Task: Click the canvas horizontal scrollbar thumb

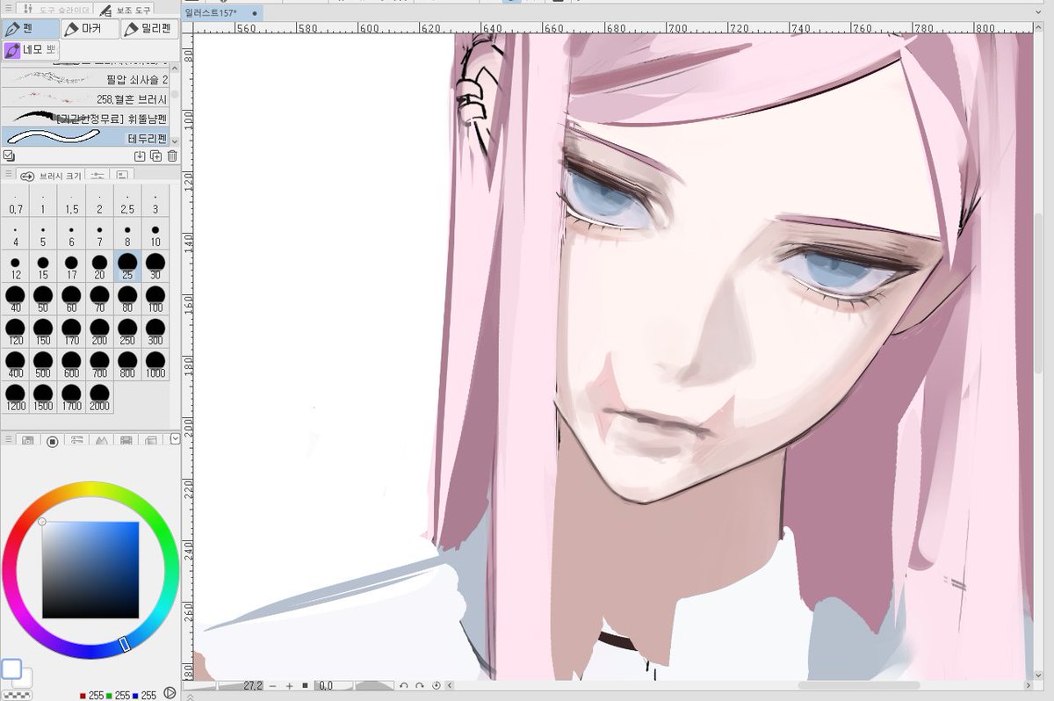Action: (858, 685)
